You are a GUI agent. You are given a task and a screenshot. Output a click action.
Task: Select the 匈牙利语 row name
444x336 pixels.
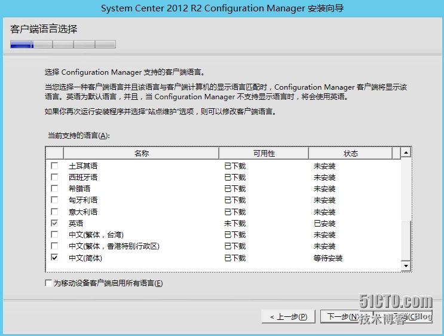click(x=83, y=200)
